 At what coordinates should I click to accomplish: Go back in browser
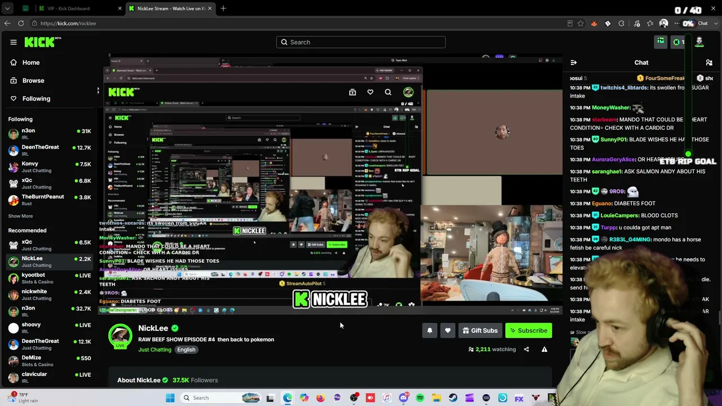tap(7, 23)
